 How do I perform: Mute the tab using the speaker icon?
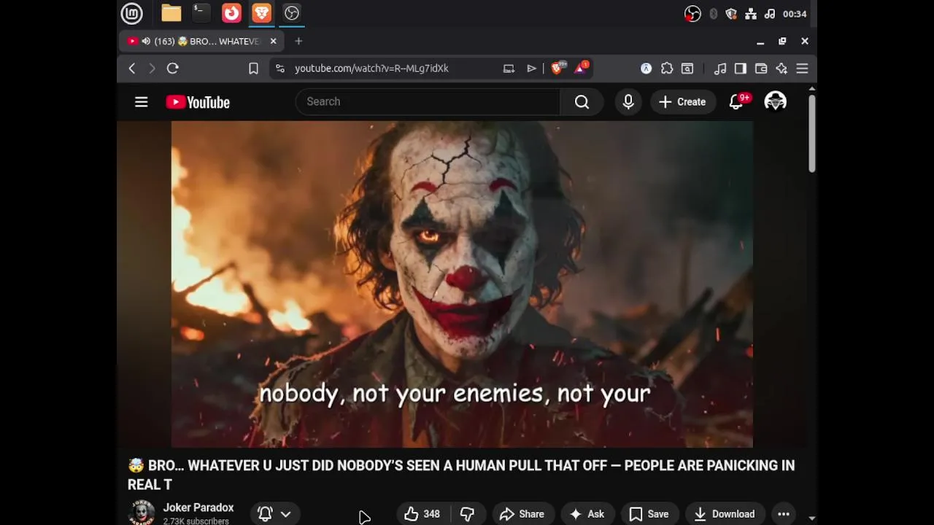point(146,42)
